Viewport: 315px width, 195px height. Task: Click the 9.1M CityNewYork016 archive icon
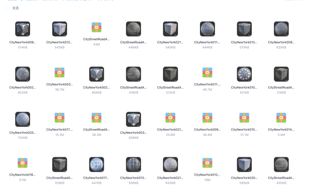[x=22, y=163]
